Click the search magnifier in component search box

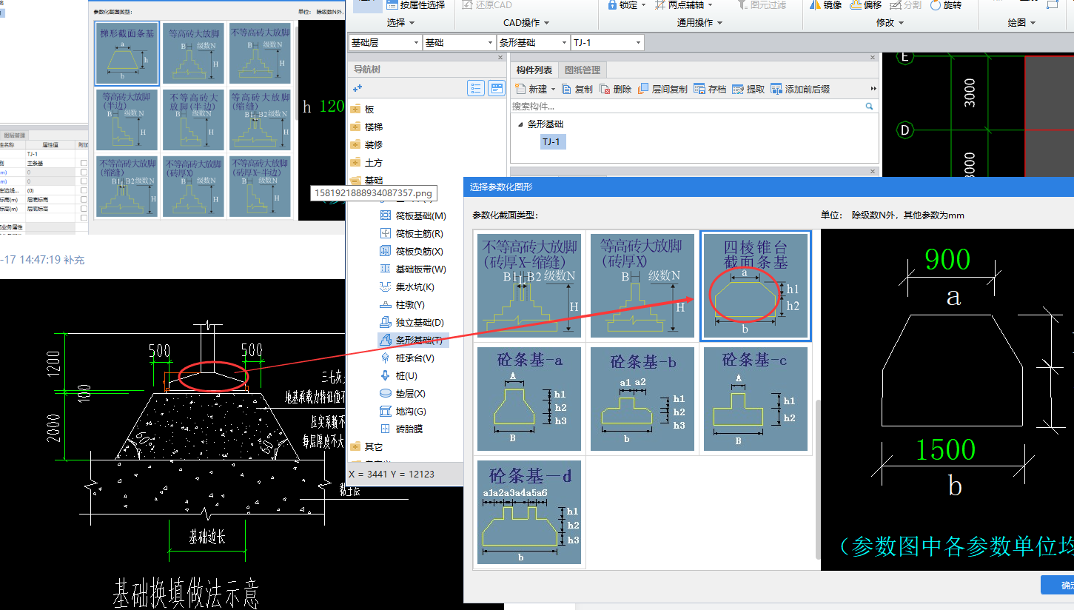[870, 107]
